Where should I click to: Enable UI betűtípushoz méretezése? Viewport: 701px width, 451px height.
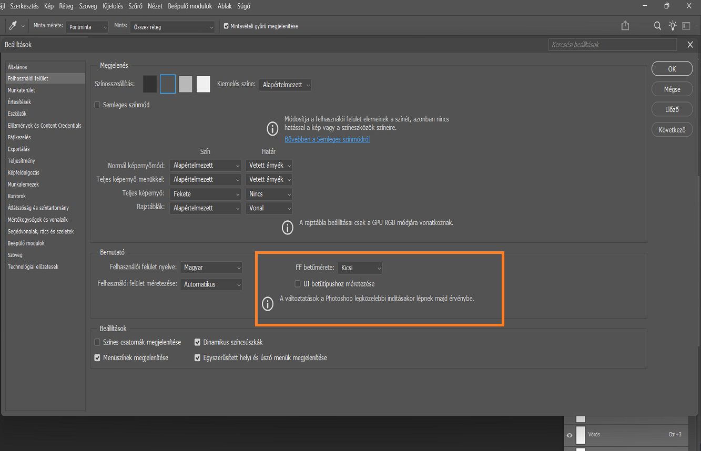click(298, 283)
